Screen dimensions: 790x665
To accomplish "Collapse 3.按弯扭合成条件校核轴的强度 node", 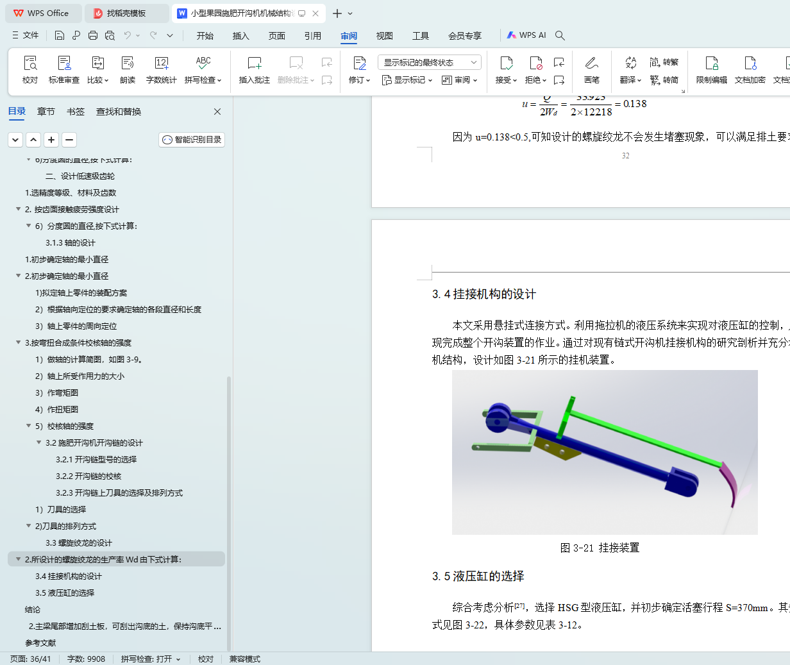I will [19, 342].
